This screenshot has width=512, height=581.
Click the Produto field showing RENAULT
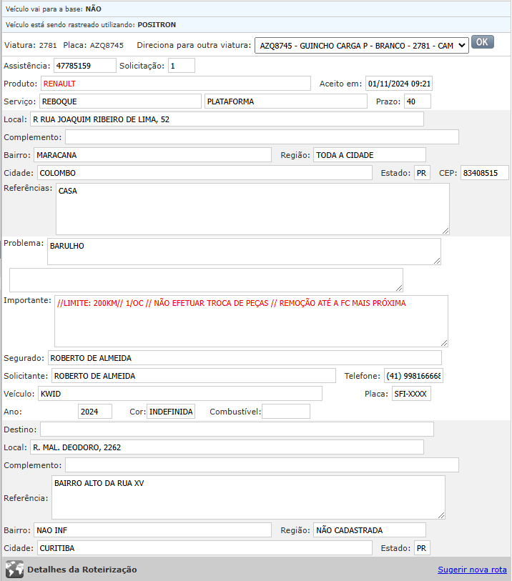(x=176, y=84)
